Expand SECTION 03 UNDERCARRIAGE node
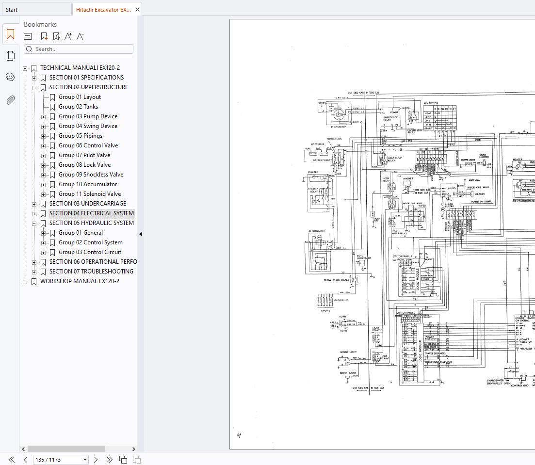 (x=34, y=204)
